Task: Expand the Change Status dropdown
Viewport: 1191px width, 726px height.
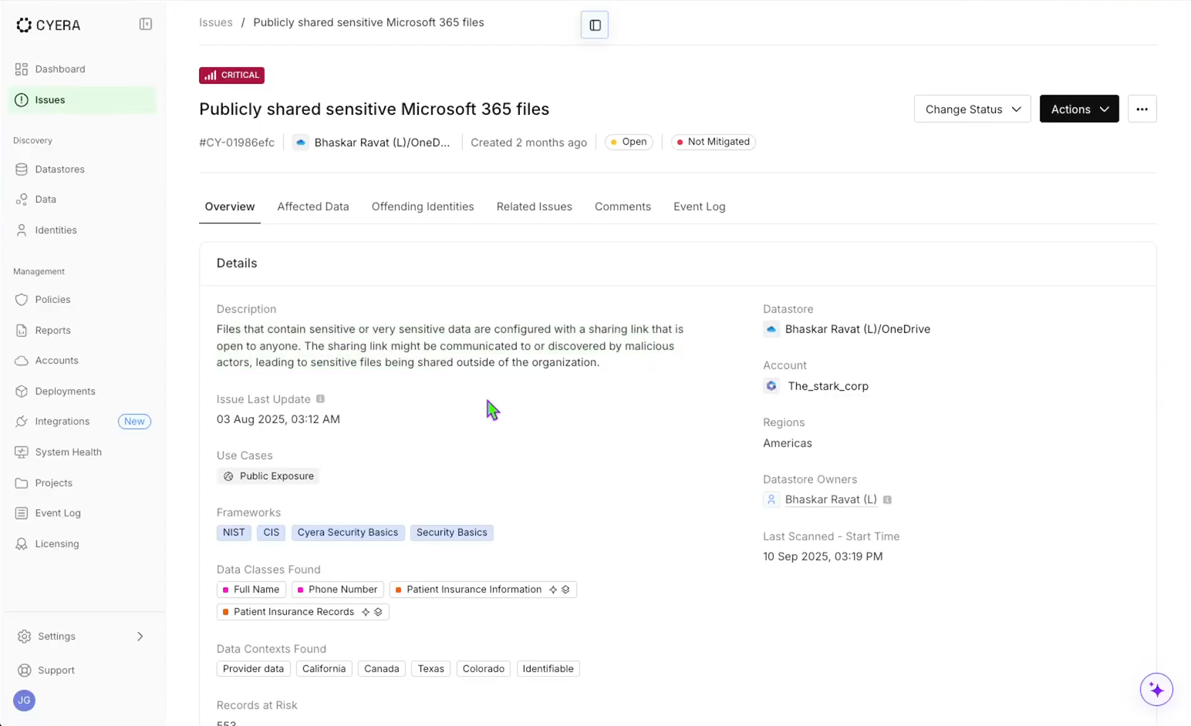Action: coord(972,109)
